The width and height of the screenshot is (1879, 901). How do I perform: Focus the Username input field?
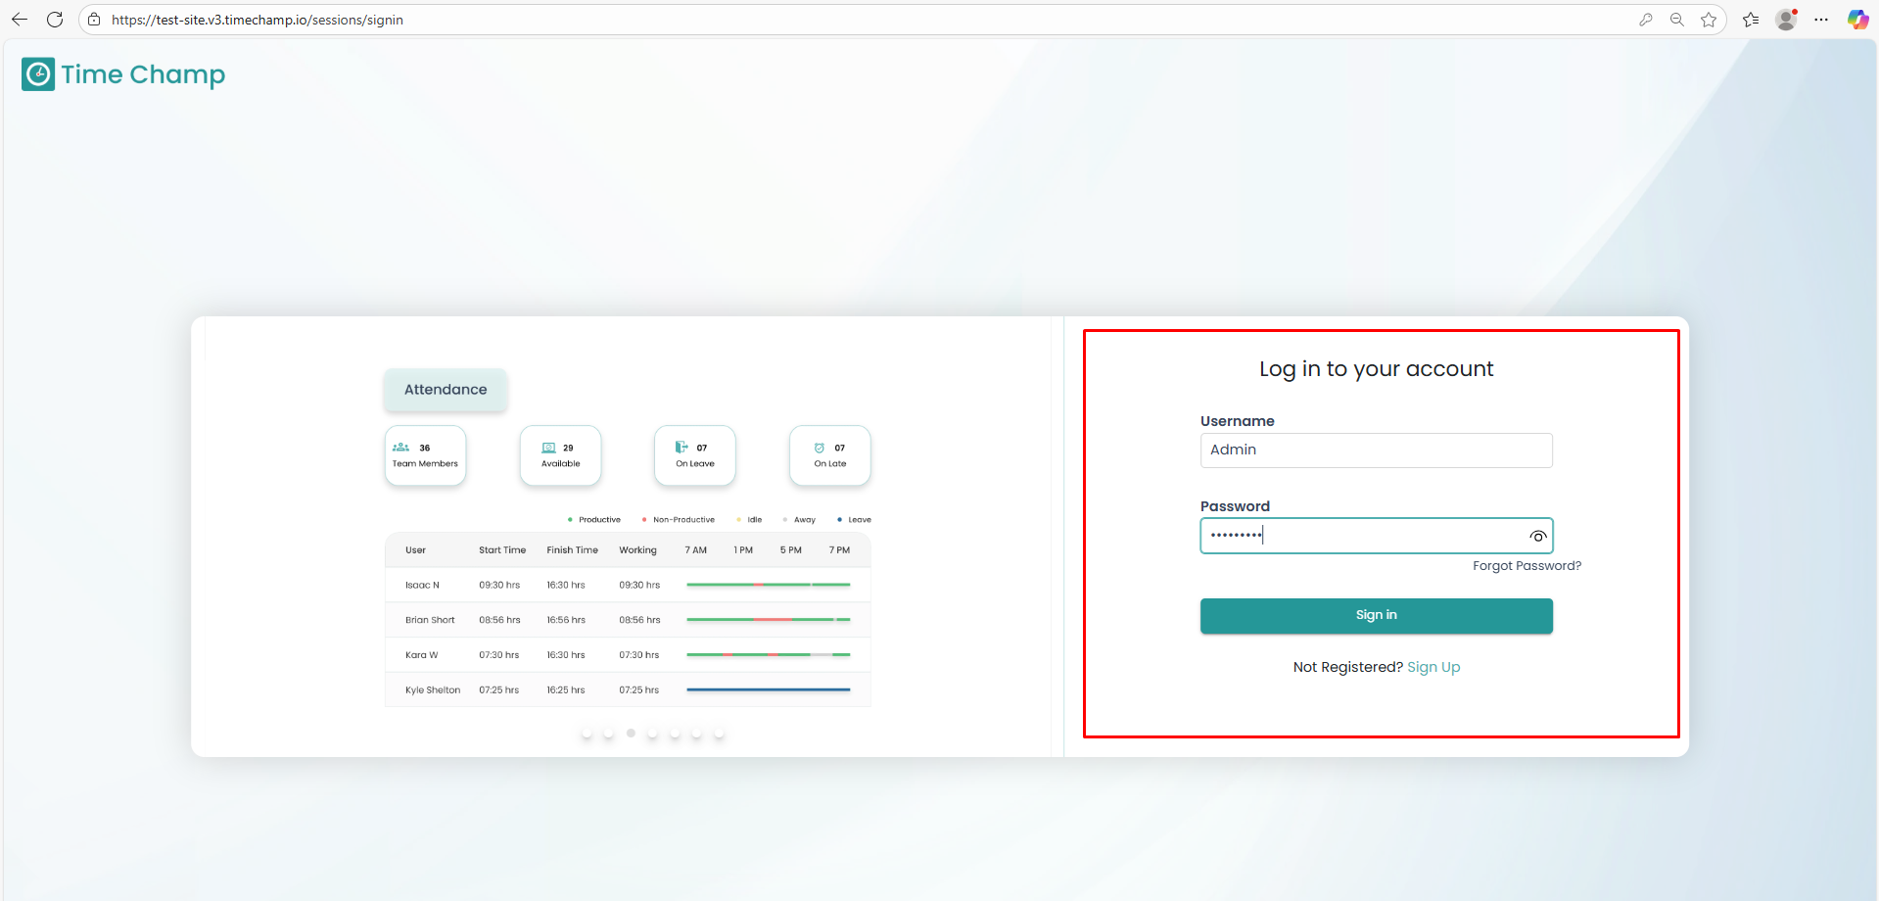click(1377, 450)
